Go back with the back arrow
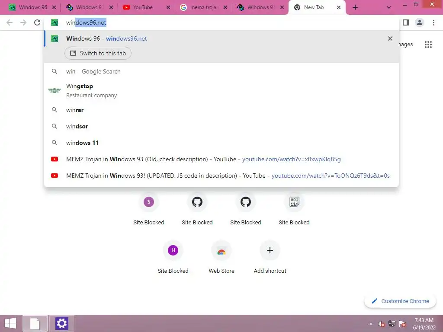This screenshot has height=332, width=443. (10, 22)
